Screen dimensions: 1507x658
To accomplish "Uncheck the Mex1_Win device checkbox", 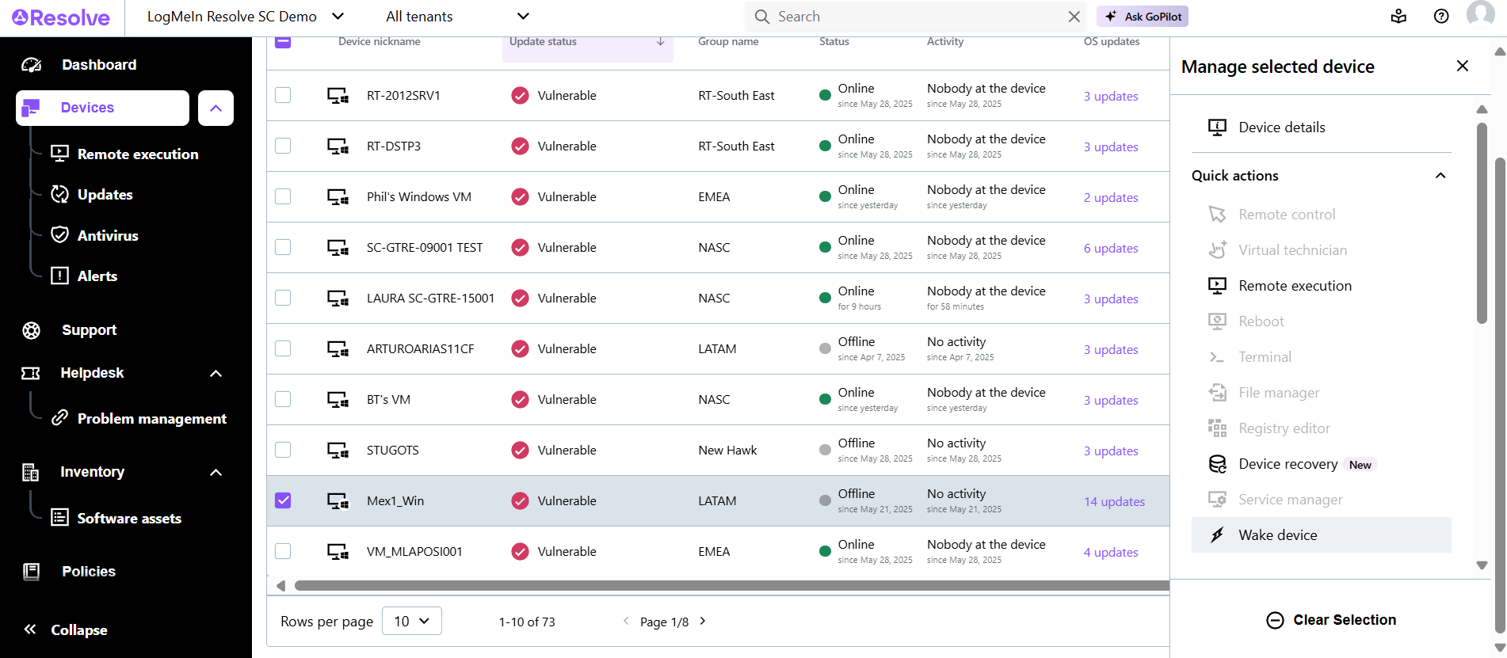I will tap(283, 500).
